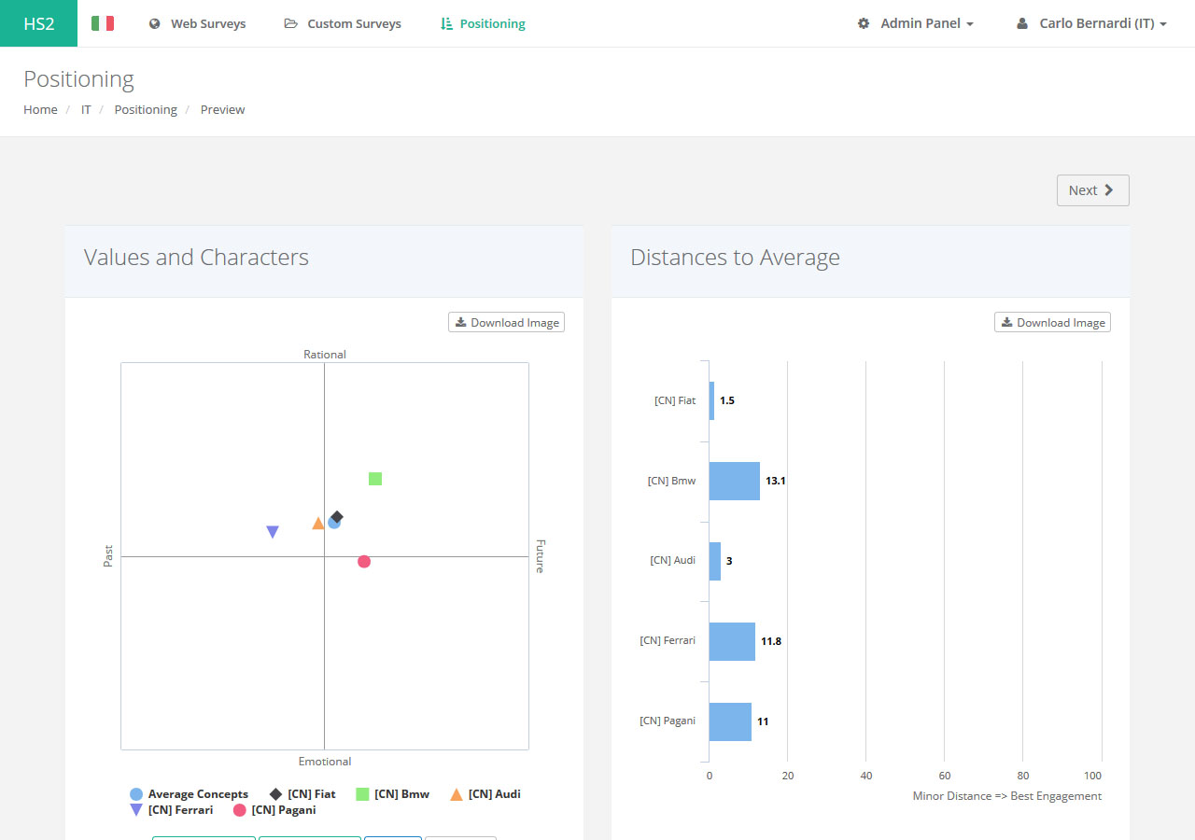1195x840 pixels.
Task: Click the blue Average Concepts circle on chart
Action: tap(333, 523)
